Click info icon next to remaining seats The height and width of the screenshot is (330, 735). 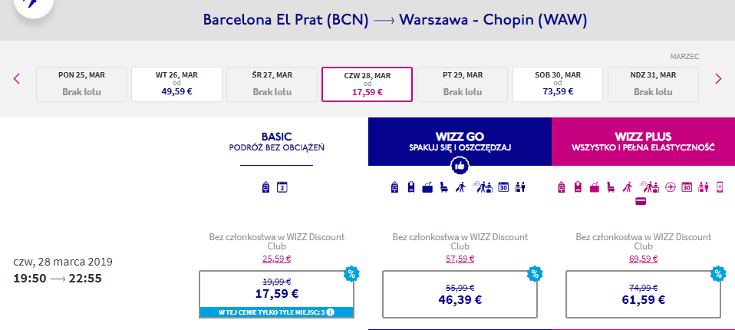pyautogui.click(x=330, y=312)
